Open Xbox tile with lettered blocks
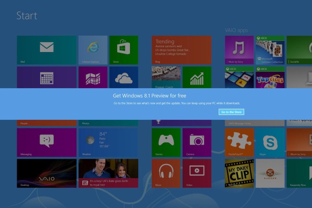The image size is (312, 208). click(239, 77)
